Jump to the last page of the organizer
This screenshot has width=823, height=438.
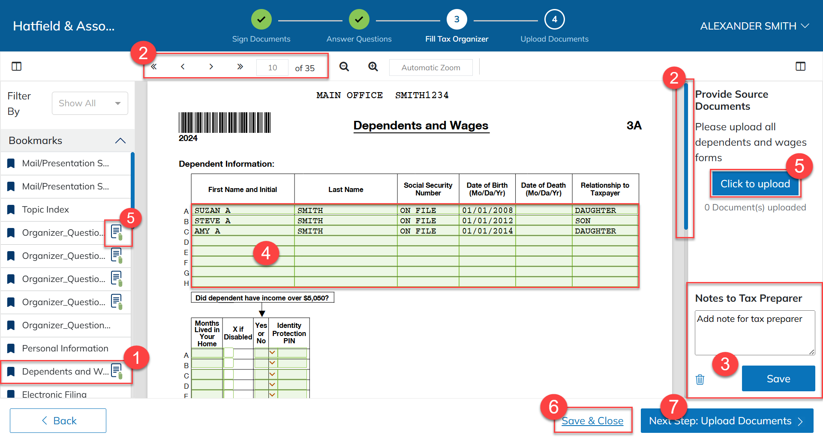pyautogui.click(x=240, y=67)
